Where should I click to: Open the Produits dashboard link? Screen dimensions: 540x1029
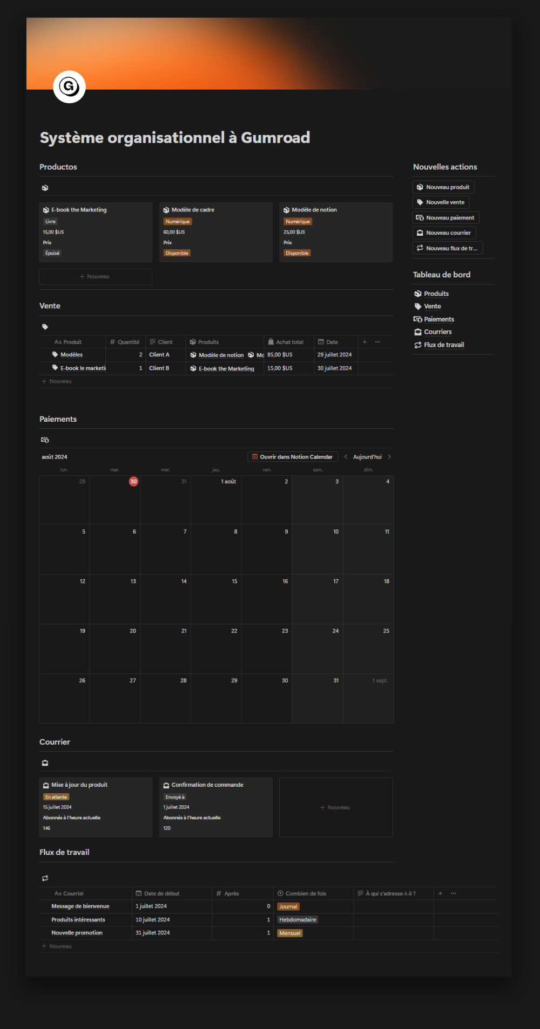tap(436, 294)
